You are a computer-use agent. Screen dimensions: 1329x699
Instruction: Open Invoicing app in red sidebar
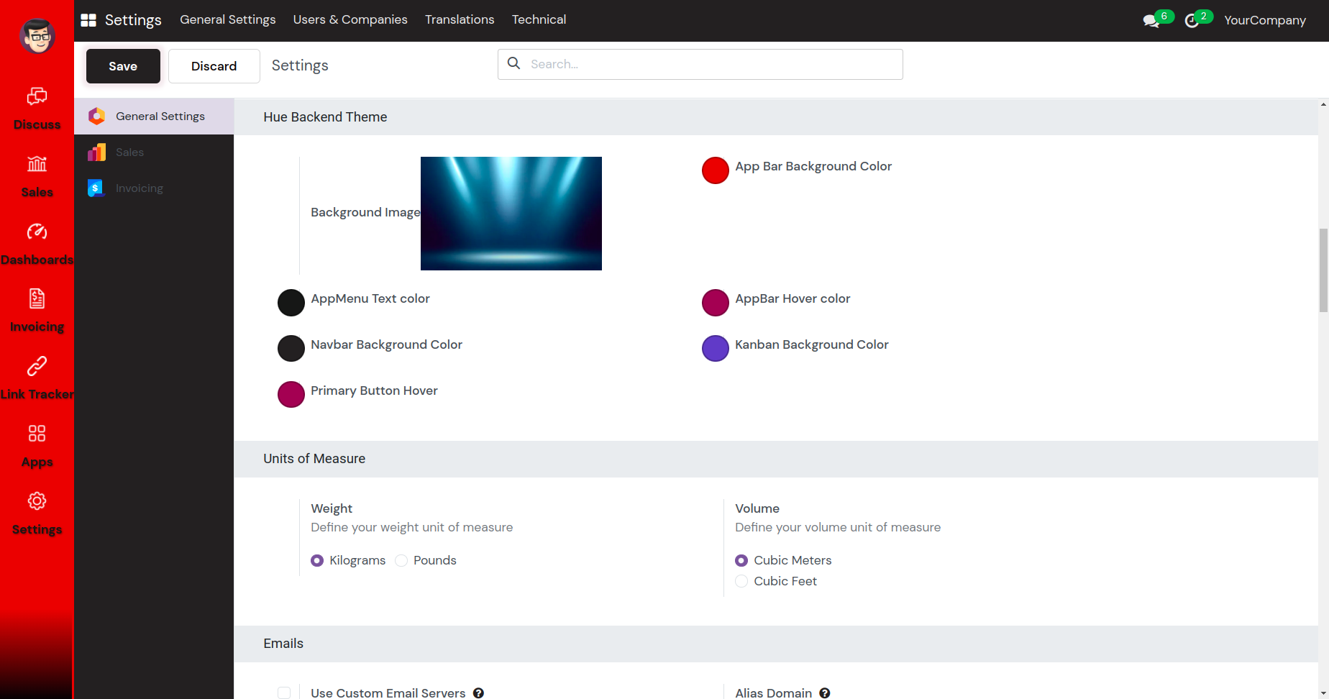37,299
